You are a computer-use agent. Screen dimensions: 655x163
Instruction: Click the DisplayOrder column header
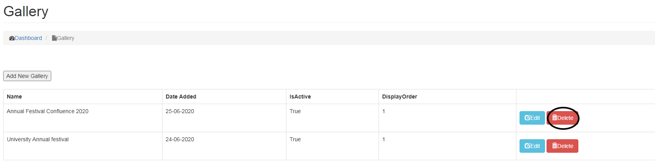click(x=399, y=97)
